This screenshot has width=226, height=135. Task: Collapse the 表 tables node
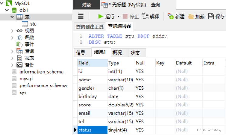(x=12, y=17)
